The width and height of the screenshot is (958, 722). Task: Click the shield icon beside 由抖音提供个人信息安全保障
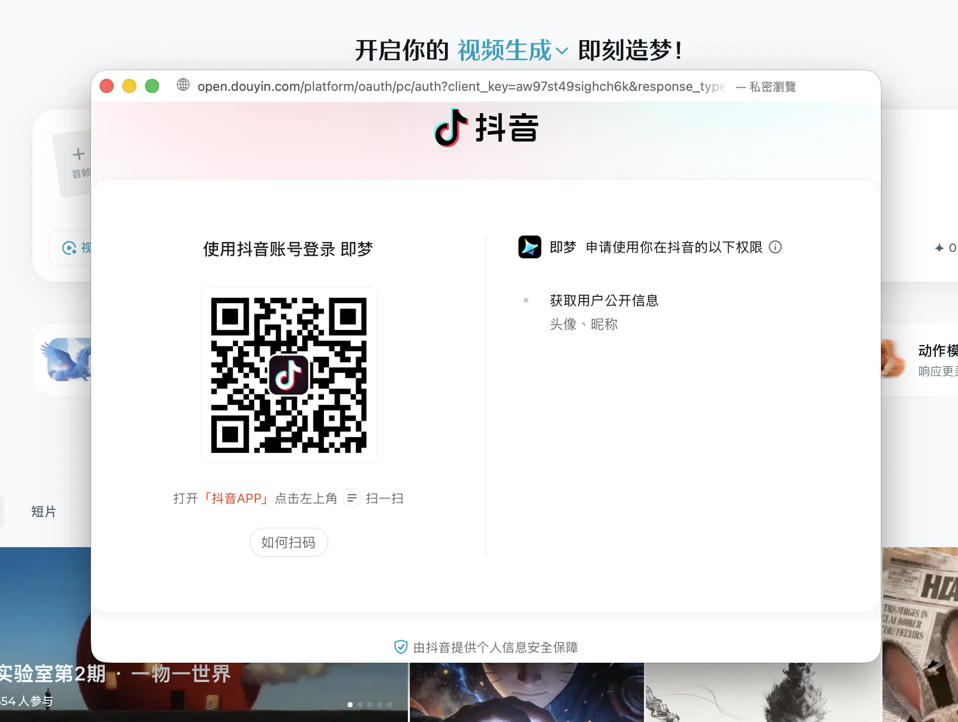tap(401, 647)
